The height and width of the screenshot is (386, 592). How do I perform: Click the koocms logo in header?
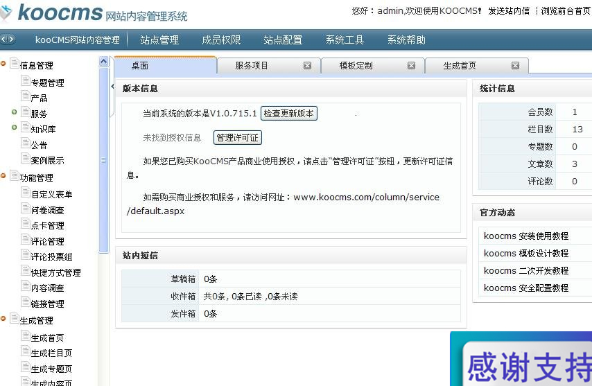(60, 13)
